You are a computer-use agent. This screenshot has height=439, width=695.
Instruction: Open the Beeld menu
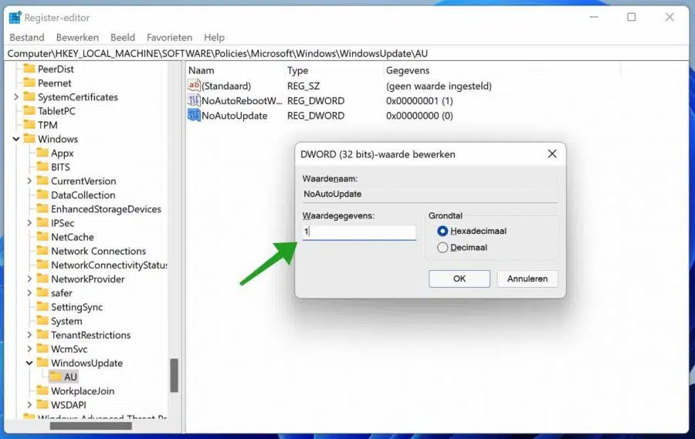click(123, 37)
